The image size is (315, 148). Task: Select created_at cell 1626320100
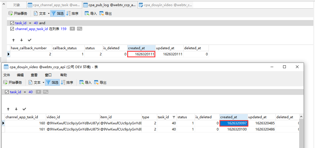pos(233,129)
